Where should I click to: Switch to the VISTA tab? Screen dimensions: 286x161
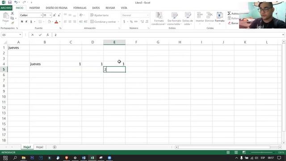(124, 8)
